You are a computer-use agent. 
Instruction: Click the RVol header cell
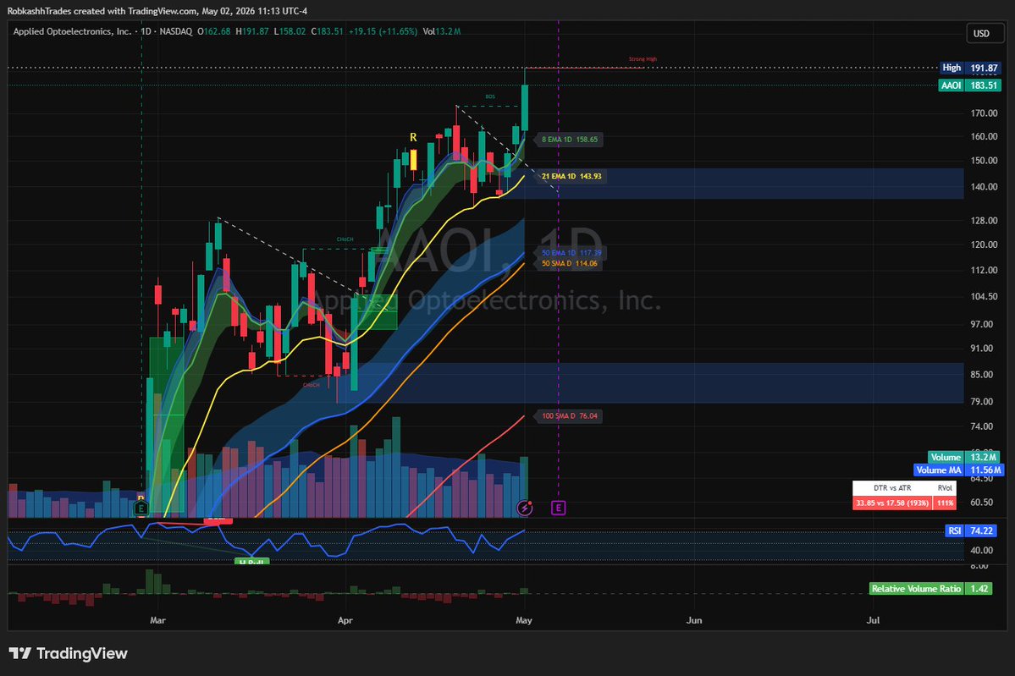tap(945, 488)
